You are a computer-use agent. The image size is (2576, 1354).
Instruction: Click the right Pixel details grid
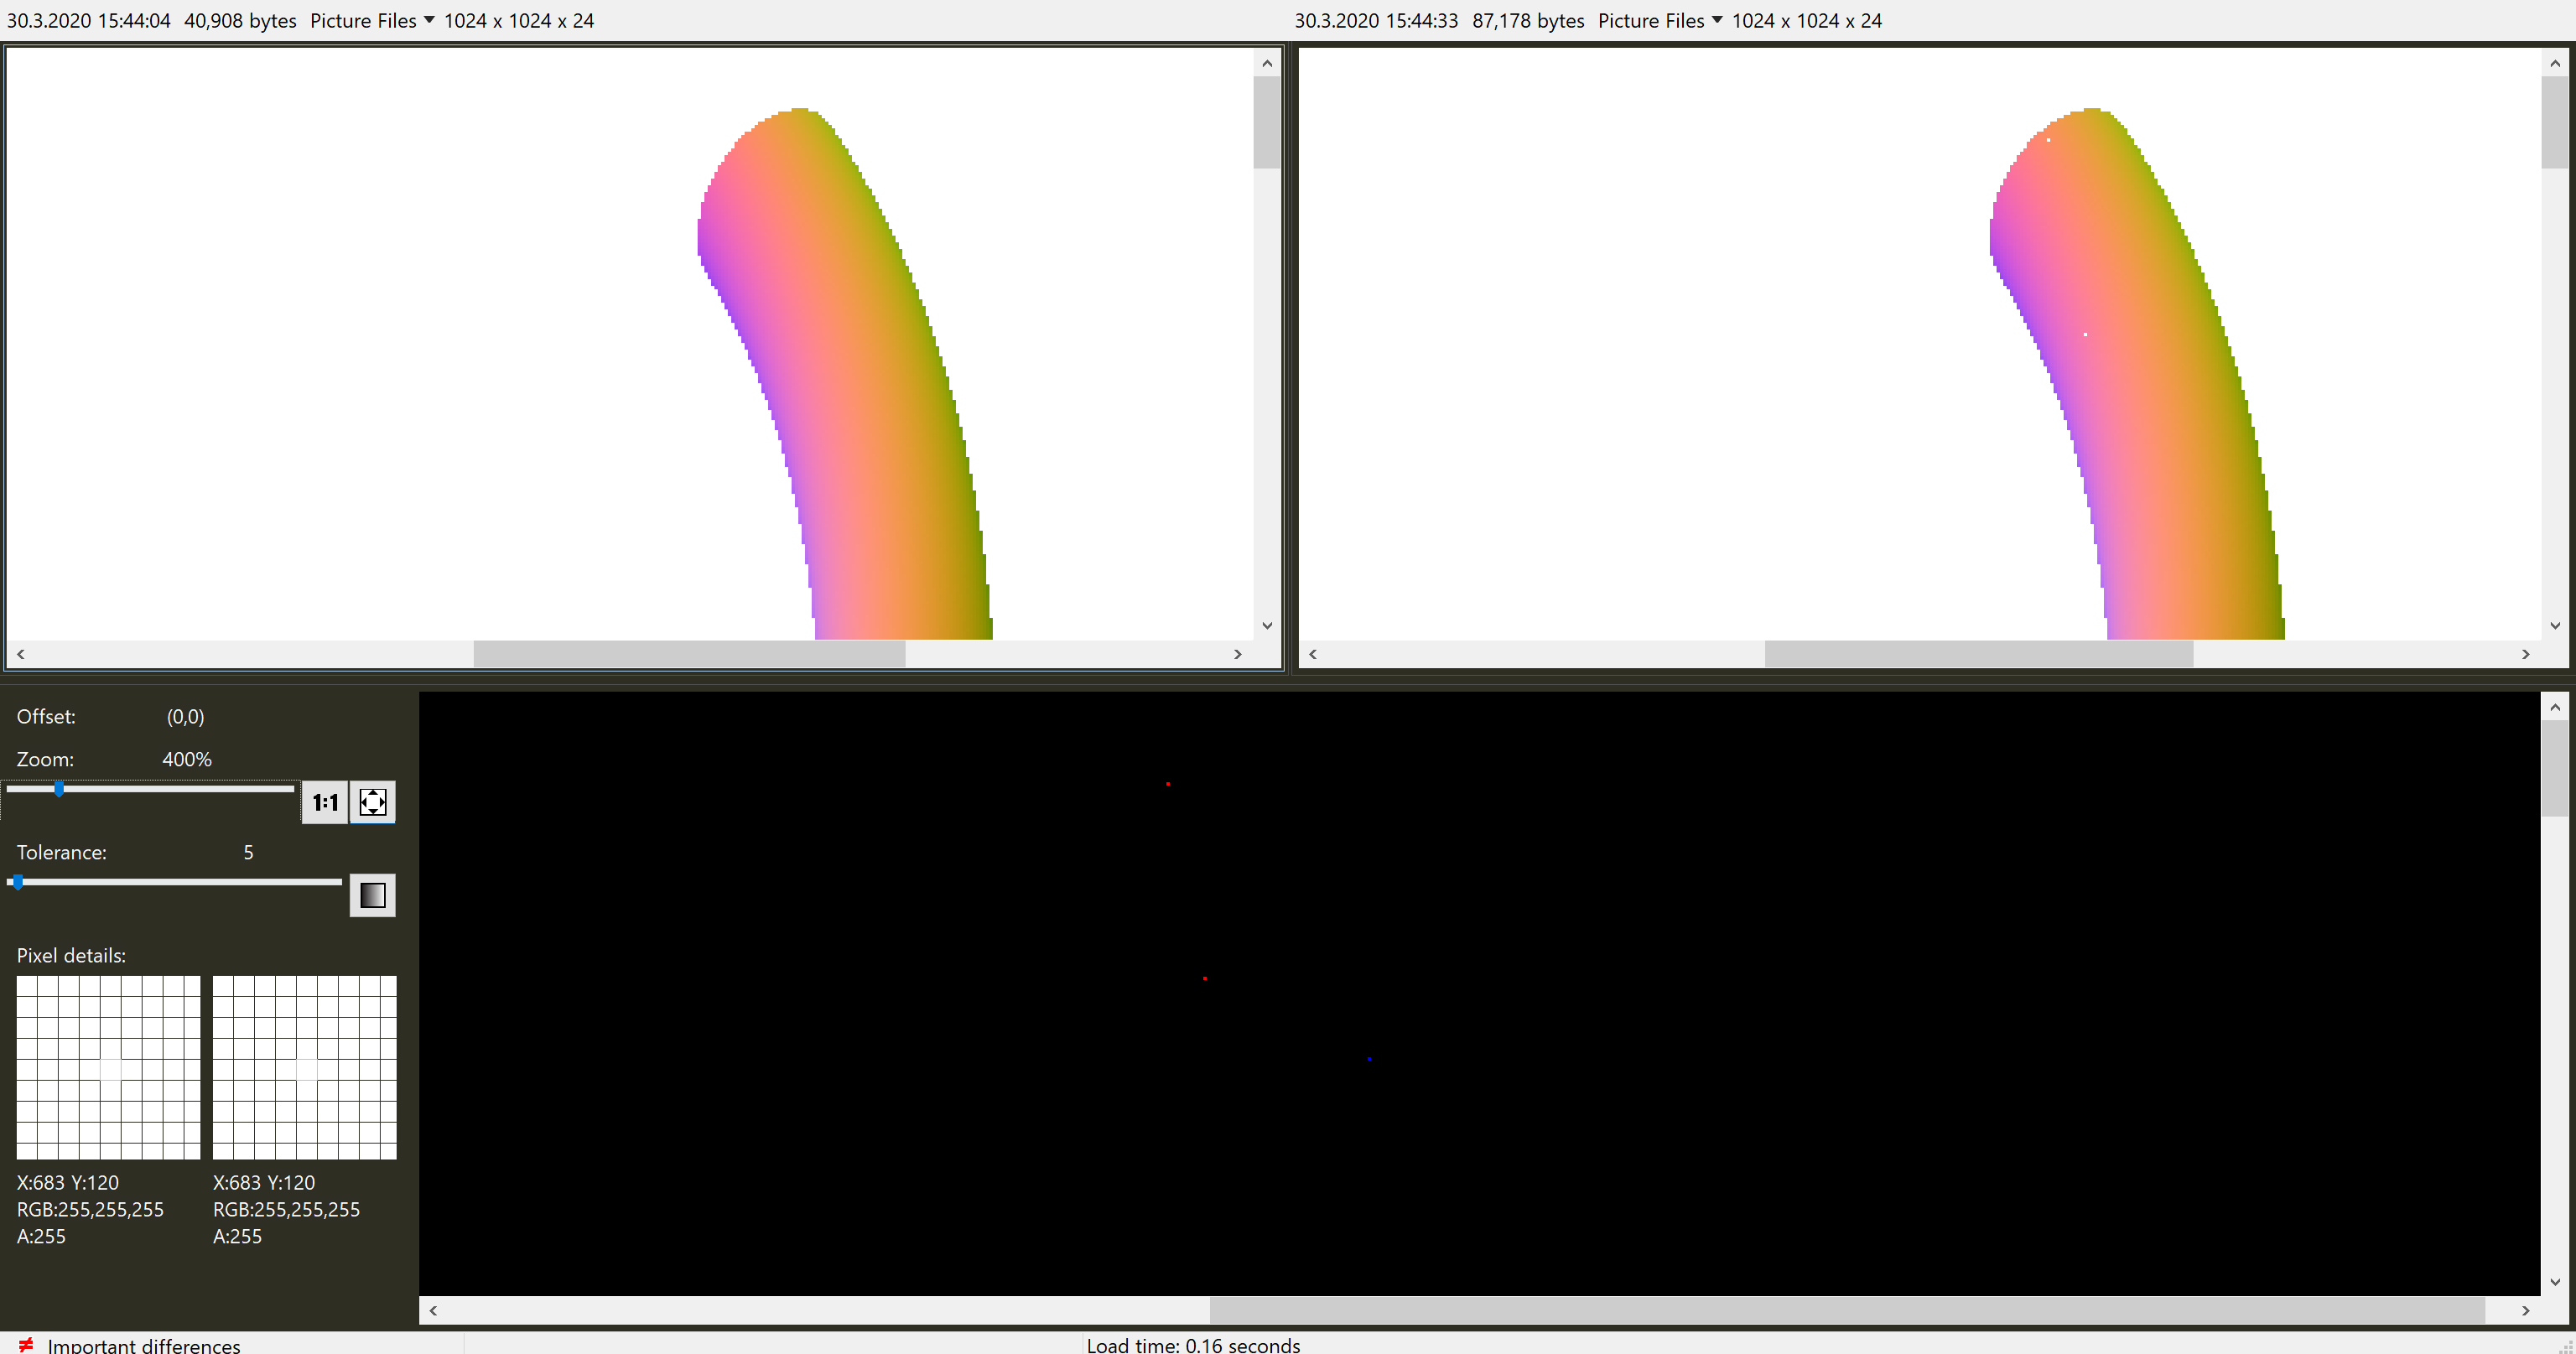(305, 1068)
